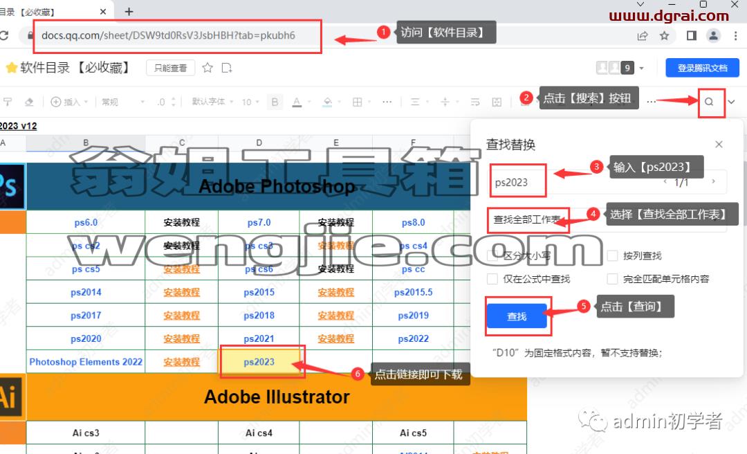The height and width of the screenshot is (454, 747).
Task: Select column D header
Action: coord(259,143)
